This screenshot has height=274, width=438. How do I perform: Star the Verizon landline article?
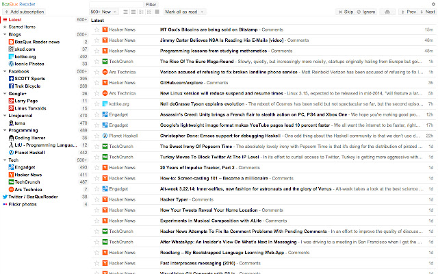click(x=96, y=72)
